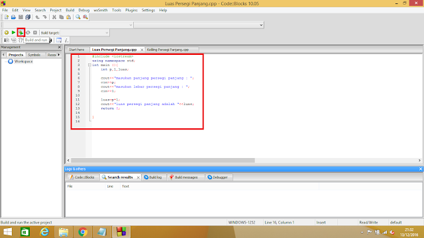The width and height of the screenshot is (424, 238).
Task: Show previous Management tabs with left arrow
Action: pos(3,55)
